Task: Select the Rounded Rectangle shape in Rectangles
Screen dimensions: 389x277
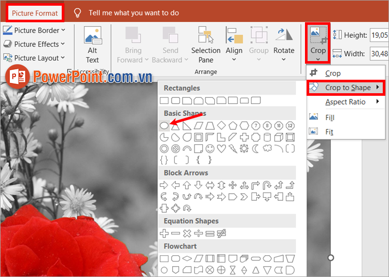Action: [175, 100]
